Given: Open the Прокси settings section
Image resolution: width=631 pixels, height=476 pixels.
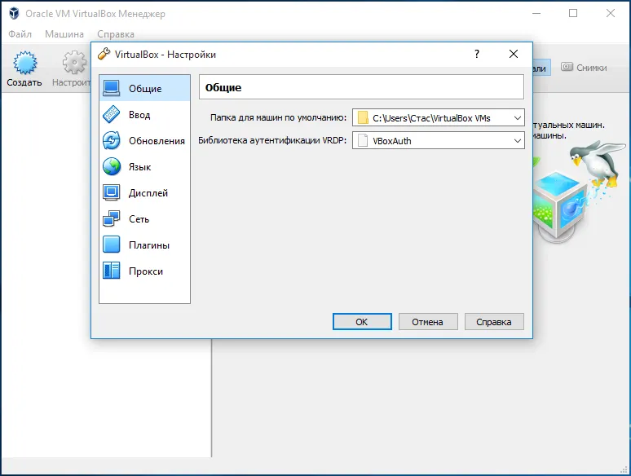Looking at the screenshot, I should (x=144, y=271).
